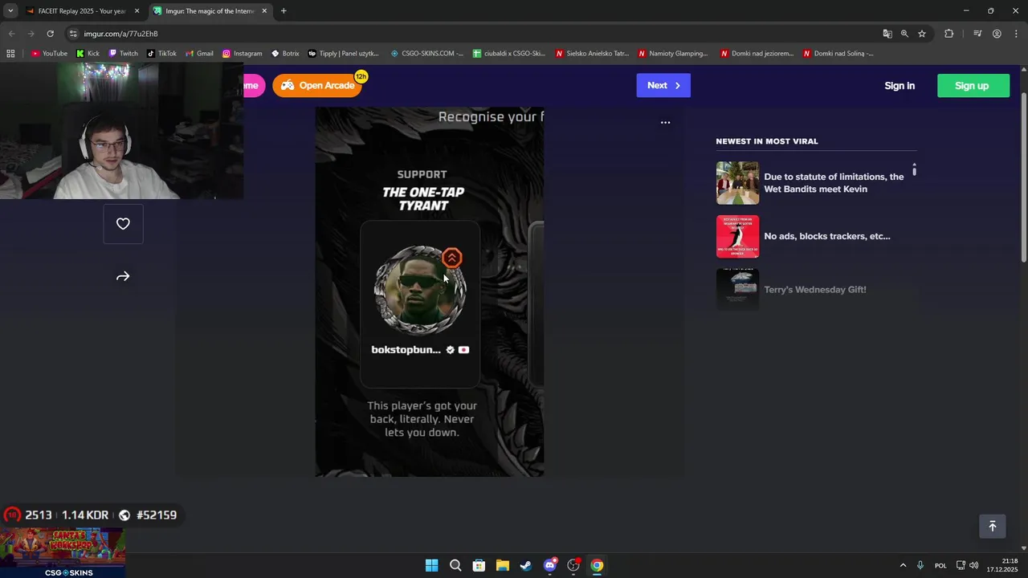1028x578 pixels.
Task: Open the Domki nad Soliną bookmark
Action: tap(838, 54)
